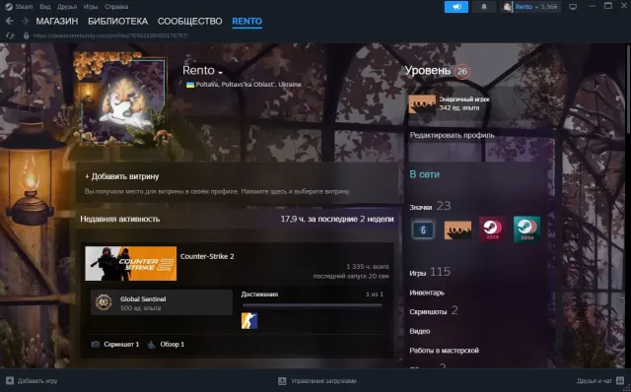Viewport: 631px width, 392px height.
Task: Click the teal Steam 2024 badge
Action: [x=526, y=229]
